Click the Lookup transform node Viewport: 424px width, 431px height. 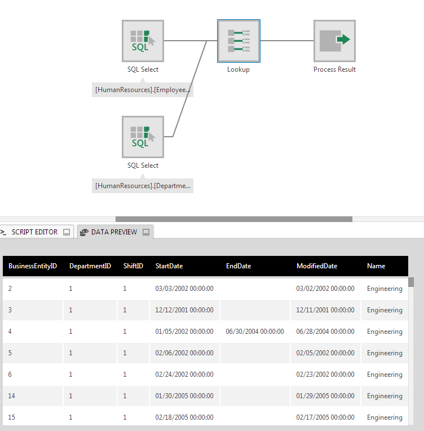[x=238, y=41]
